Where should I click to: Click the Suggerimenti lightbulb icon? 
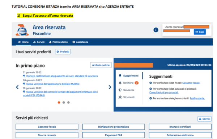(120, 76)
